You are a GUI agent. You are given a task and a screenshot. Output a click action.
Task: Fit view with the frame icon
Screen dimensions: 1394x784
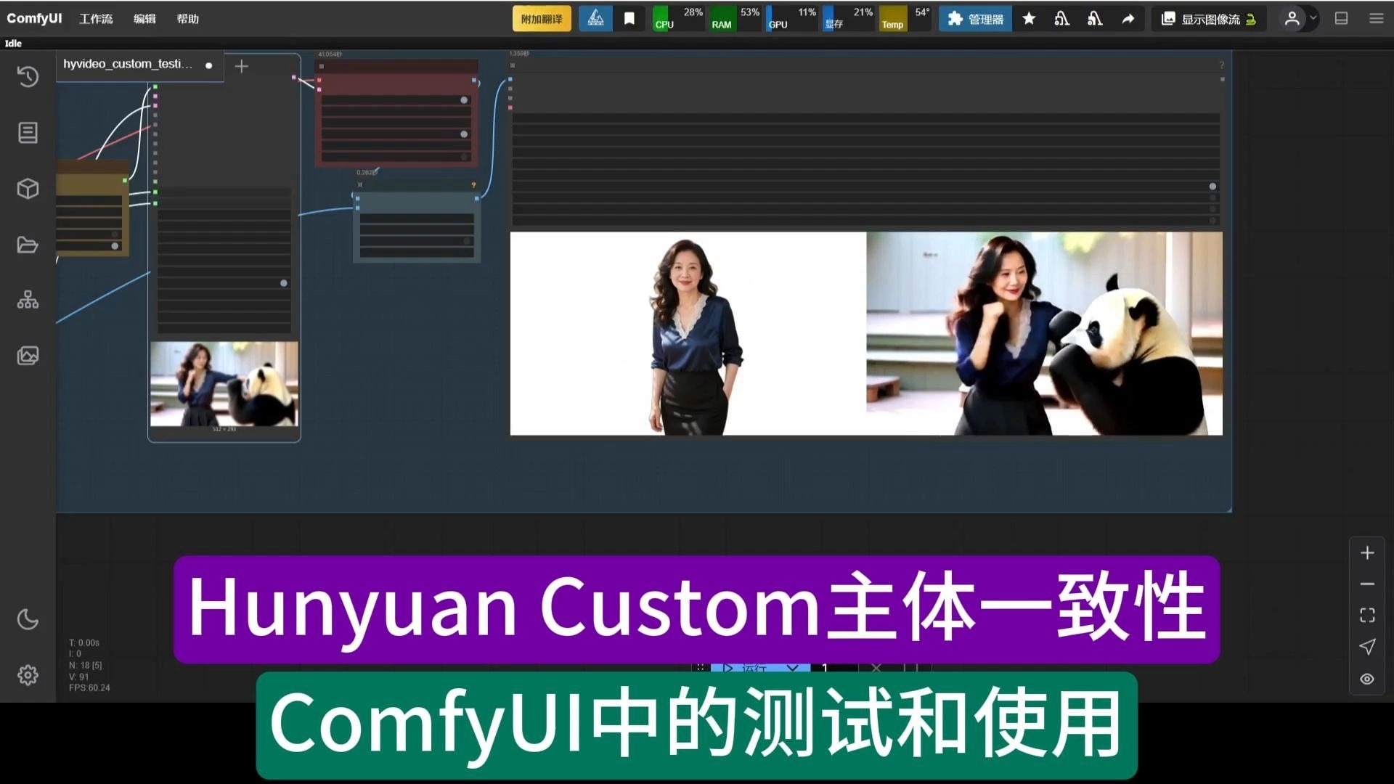(1367, 616)
